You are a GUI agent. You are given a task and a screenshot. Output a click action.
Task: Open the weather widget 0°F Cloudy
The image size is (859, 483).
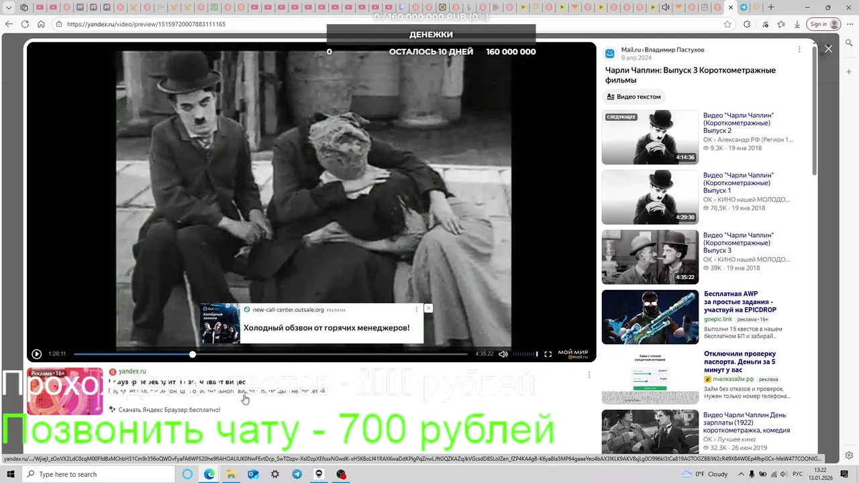pos(705,474)
